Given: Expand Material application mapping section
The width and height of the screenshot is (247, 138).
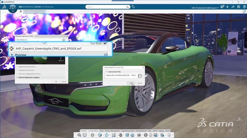Looking at the screenshot, I should [17, 77].
